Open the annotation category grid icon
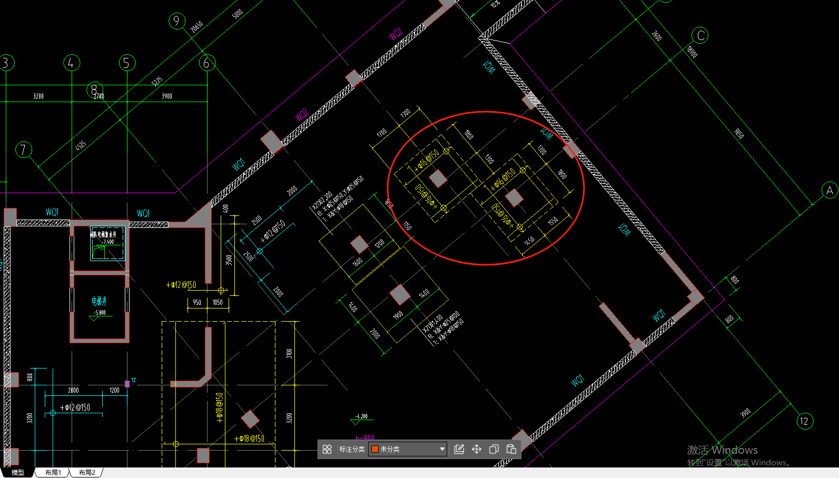839x478 pixels. pyautogui.click(x=327, y=449)
